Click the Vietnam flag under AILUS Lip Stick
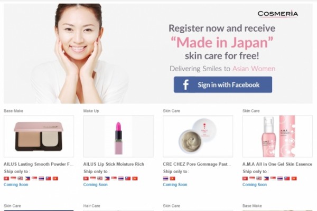This screenshot has width=317, height=211. pyautogui.click(x=135, y=178)
